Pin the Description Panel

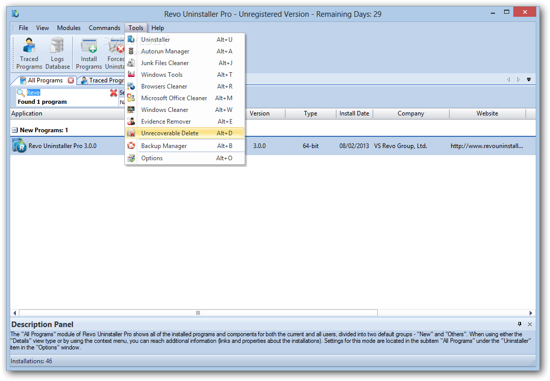tap(519, 324)
